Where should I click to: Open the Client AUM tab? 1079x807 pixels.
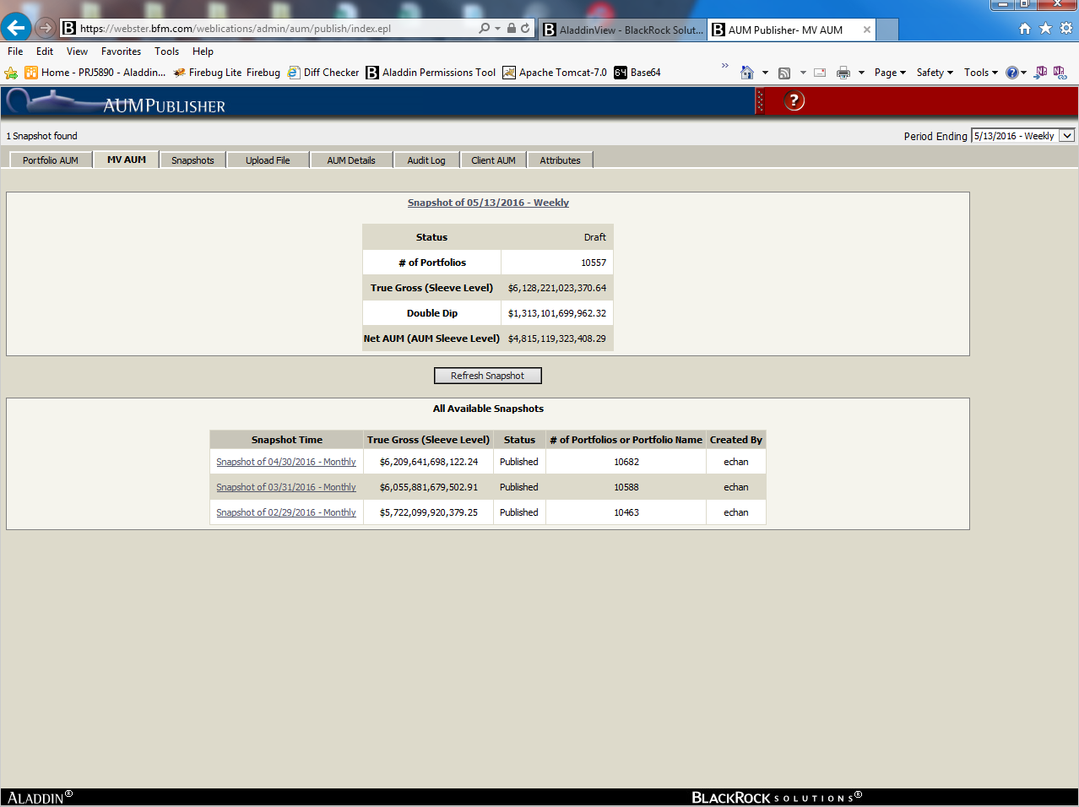click(x=493, y=160)
